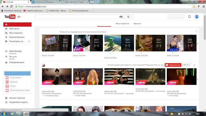This screenshot has width=206, height=116.
Task: Click the Популярное channel icon
Action: coord(7,78)
